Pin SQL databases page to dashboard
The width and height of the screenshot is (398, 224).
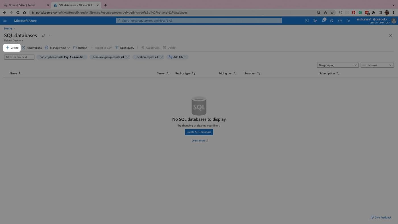tap(43, 36)
